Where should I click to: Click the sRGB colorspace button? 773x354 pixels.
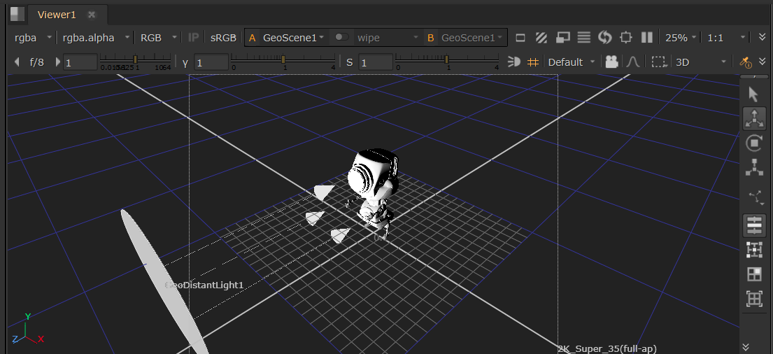pyautogui.click(x=223, y=38)
